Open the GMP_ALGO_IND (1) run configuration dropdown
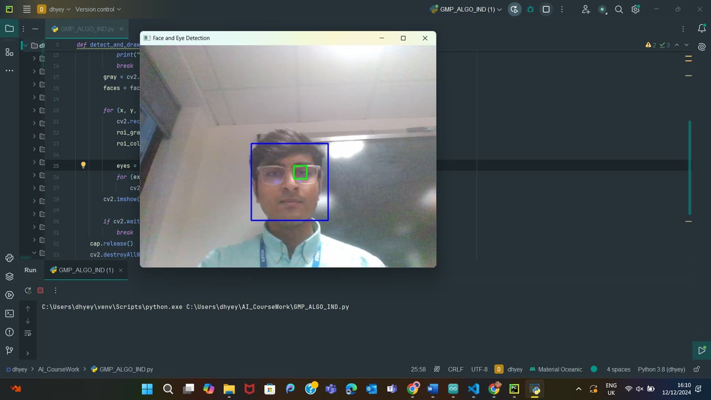711x400 pixels. [x=466, y=9]
